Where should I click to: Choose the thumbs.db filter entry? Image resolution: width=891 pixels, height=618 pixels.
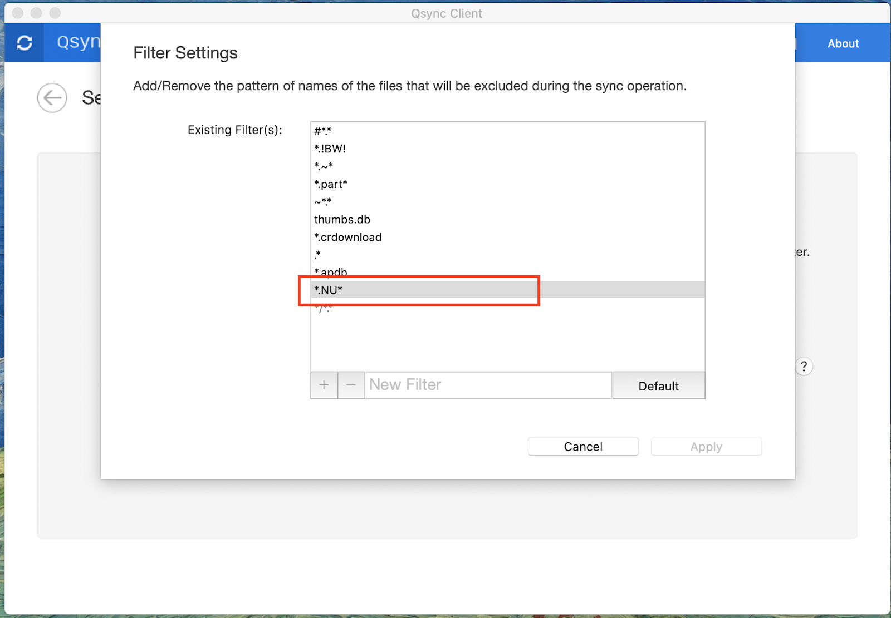click(342, 220)
